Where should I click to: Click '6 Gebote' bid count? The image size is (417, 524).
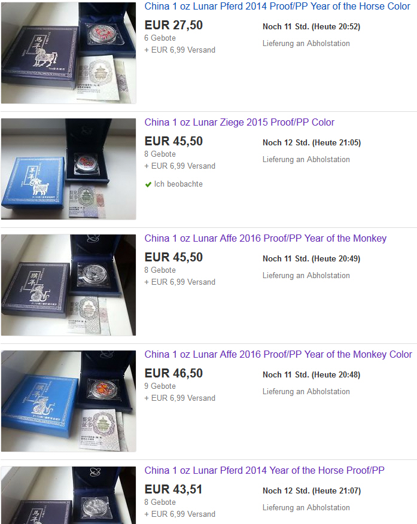tap(160, 38)
